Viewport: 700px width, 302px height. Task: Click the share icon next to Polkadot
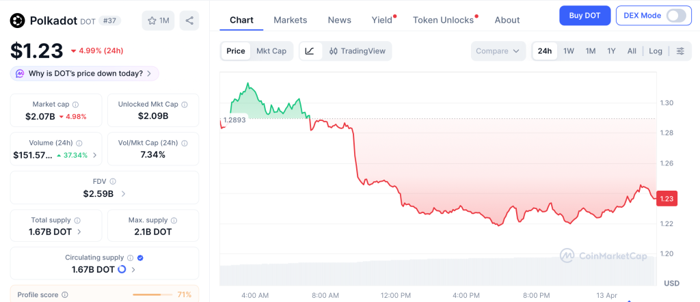(x=189, y=20)
